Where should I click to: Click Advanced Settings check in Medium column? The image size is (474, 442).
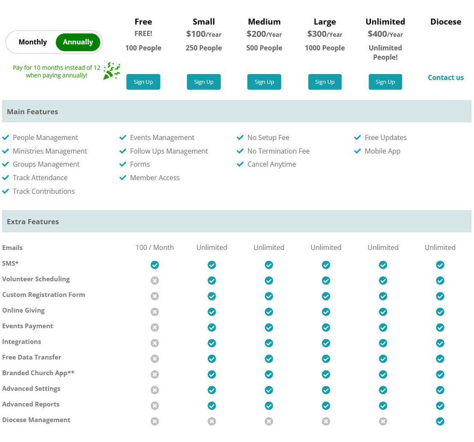[269, 390]
